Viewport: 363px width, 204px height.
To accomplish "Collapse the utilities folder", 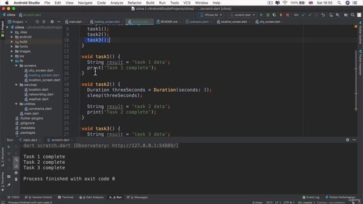I will pos(16,104).
